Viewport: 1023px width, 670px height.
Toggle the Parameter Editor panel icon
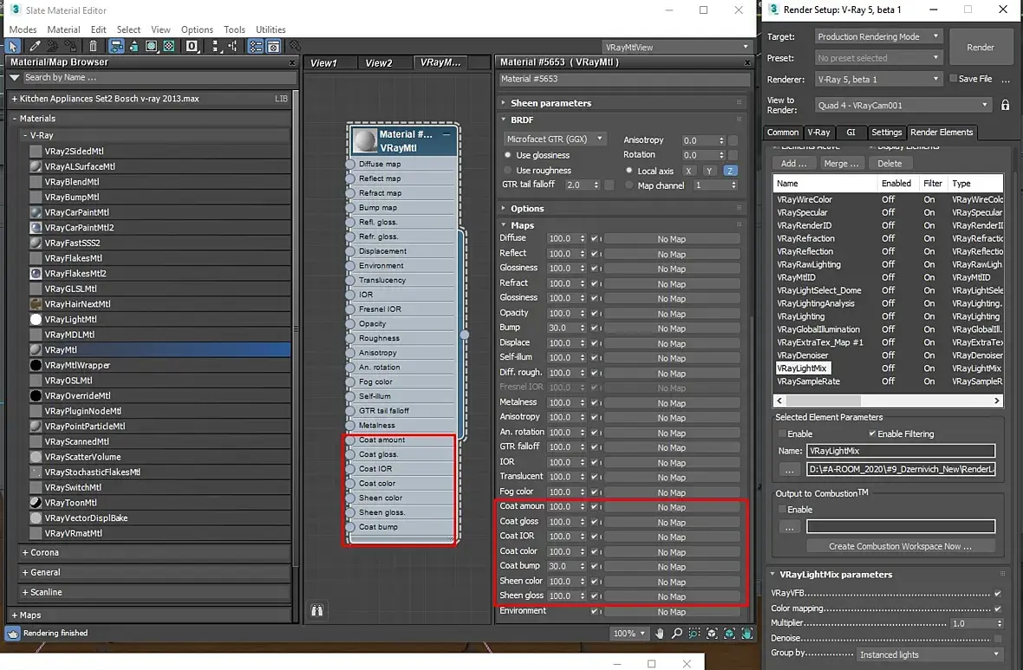(273, 46)
